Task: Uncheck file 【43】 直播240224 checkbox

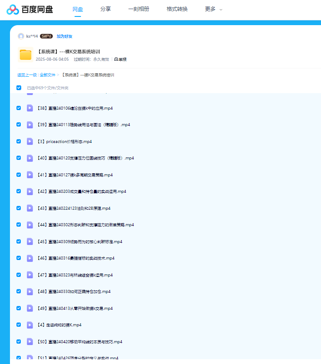Action: (x=19, y=208)
